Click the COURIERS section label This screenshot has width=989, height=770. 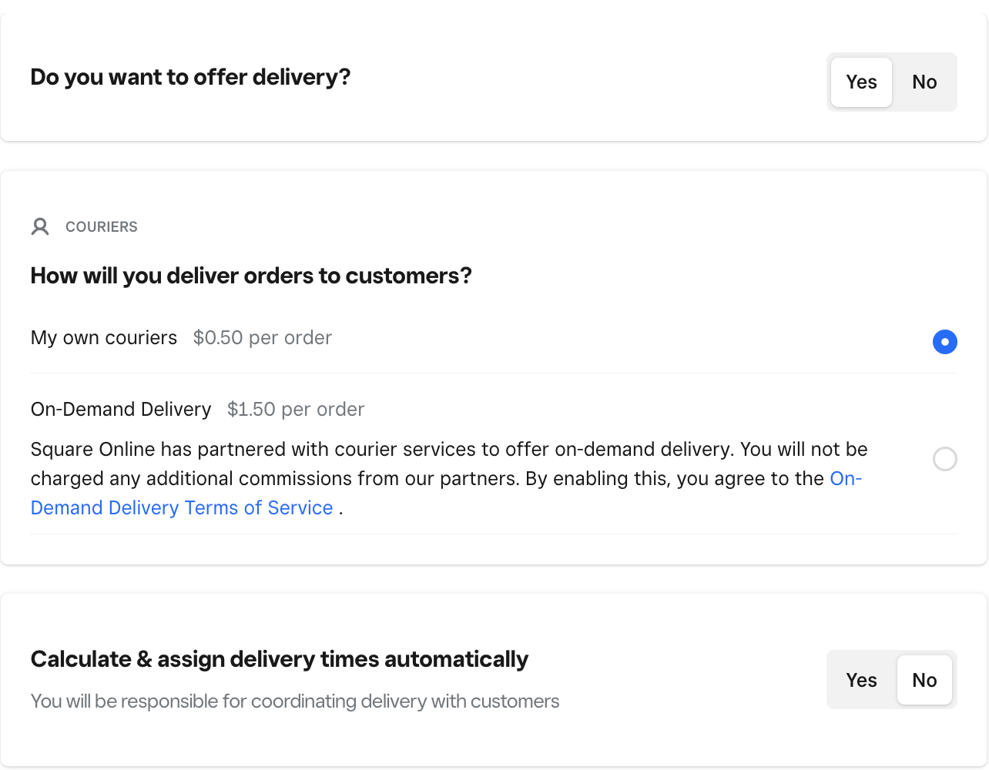pyautogui.click(x=102, y=227)
